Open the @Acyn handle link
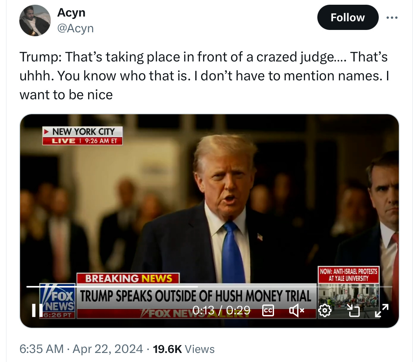 click(x=76, y=28)
